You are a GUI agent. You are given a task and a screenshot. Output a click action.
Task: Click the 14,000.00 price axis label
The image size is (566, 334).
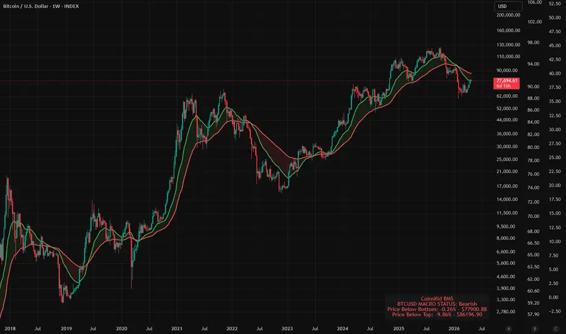507,199
